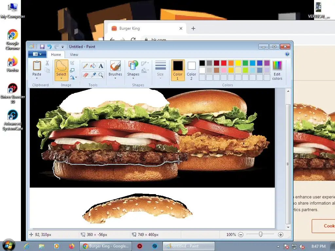Click the Redo arrow in title bar
This screenshot has width=335, height=251.
pos(56,47)
